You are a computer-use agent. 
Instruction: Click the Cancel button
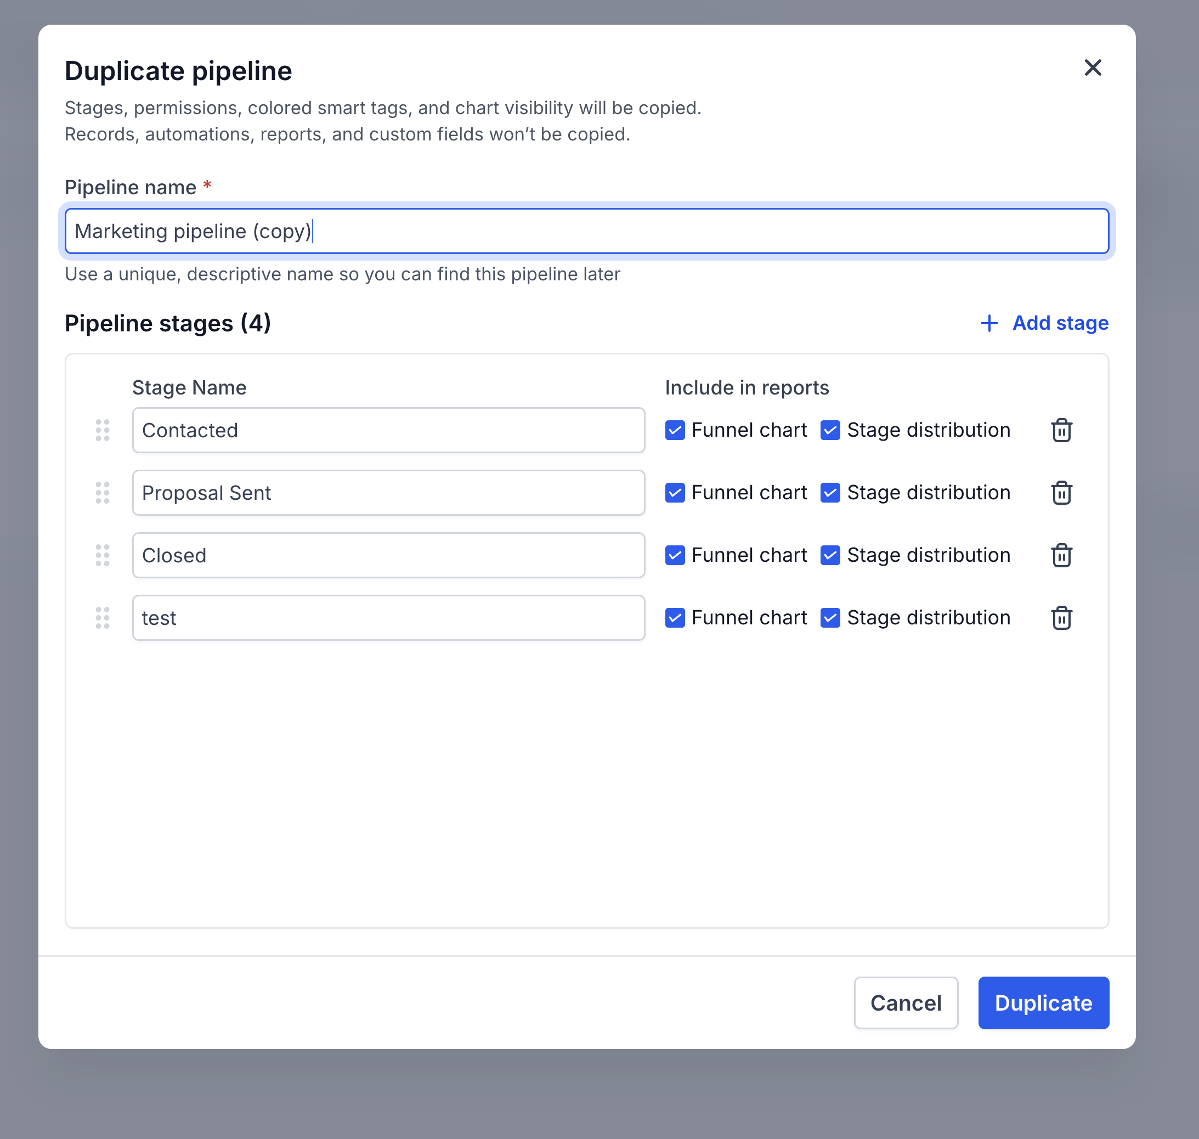tap(906, 1003)
